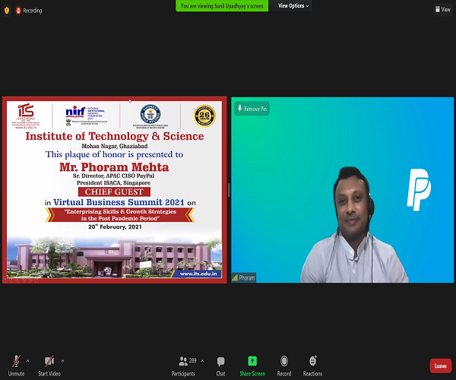The height and width of the screenshot is (380, 456).
Task: Open the View Options dropdown
Action: [x=293, y=6]
